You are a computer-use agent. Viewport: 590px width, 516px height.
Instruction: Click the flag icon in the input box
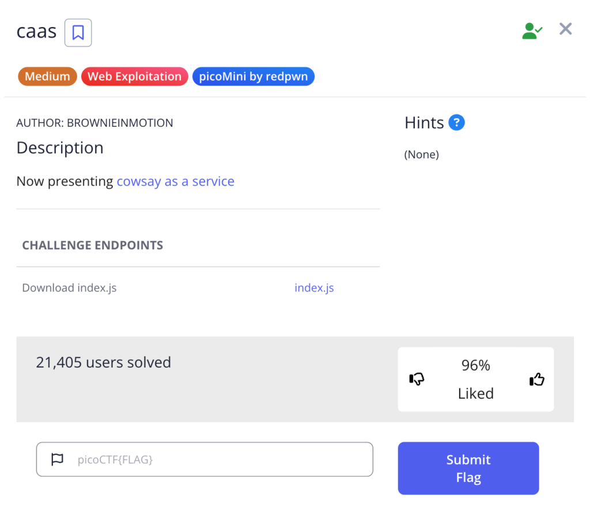pyautogui.click(x=57, y=460)
